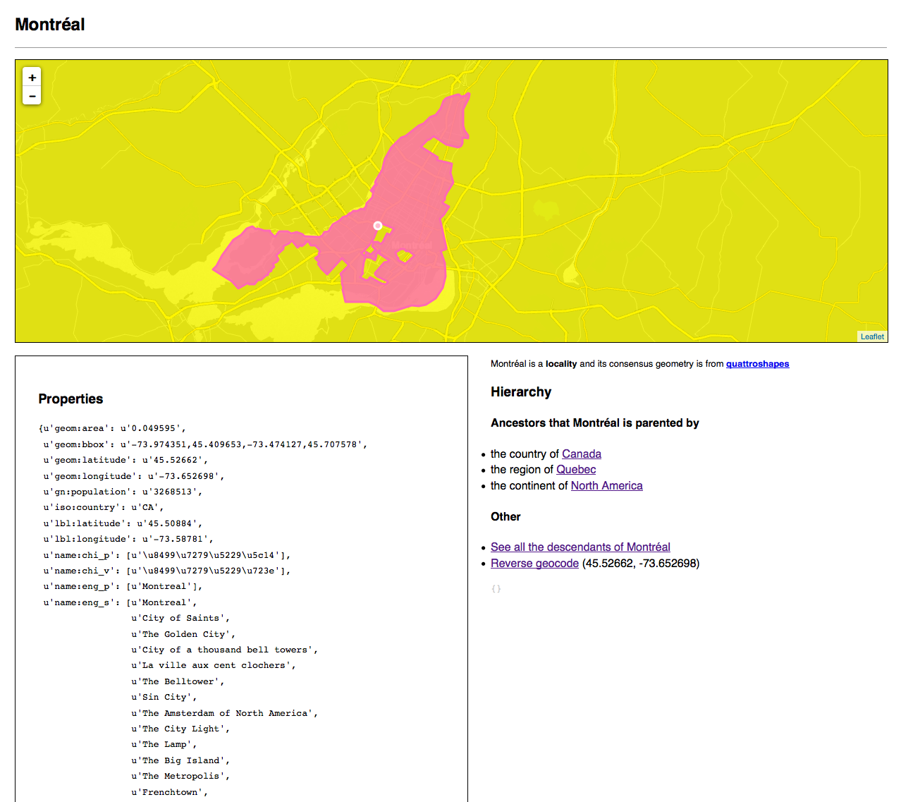Screen dimensions: 901x802
Task: Click the Hierarchy heading
Action: click(x=521, y=391)
